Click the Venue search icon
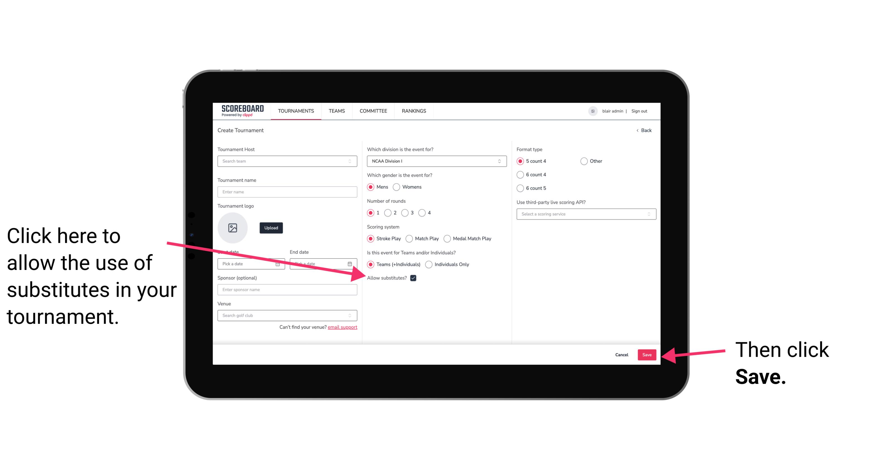870x468 pixels. coord(353,316)
